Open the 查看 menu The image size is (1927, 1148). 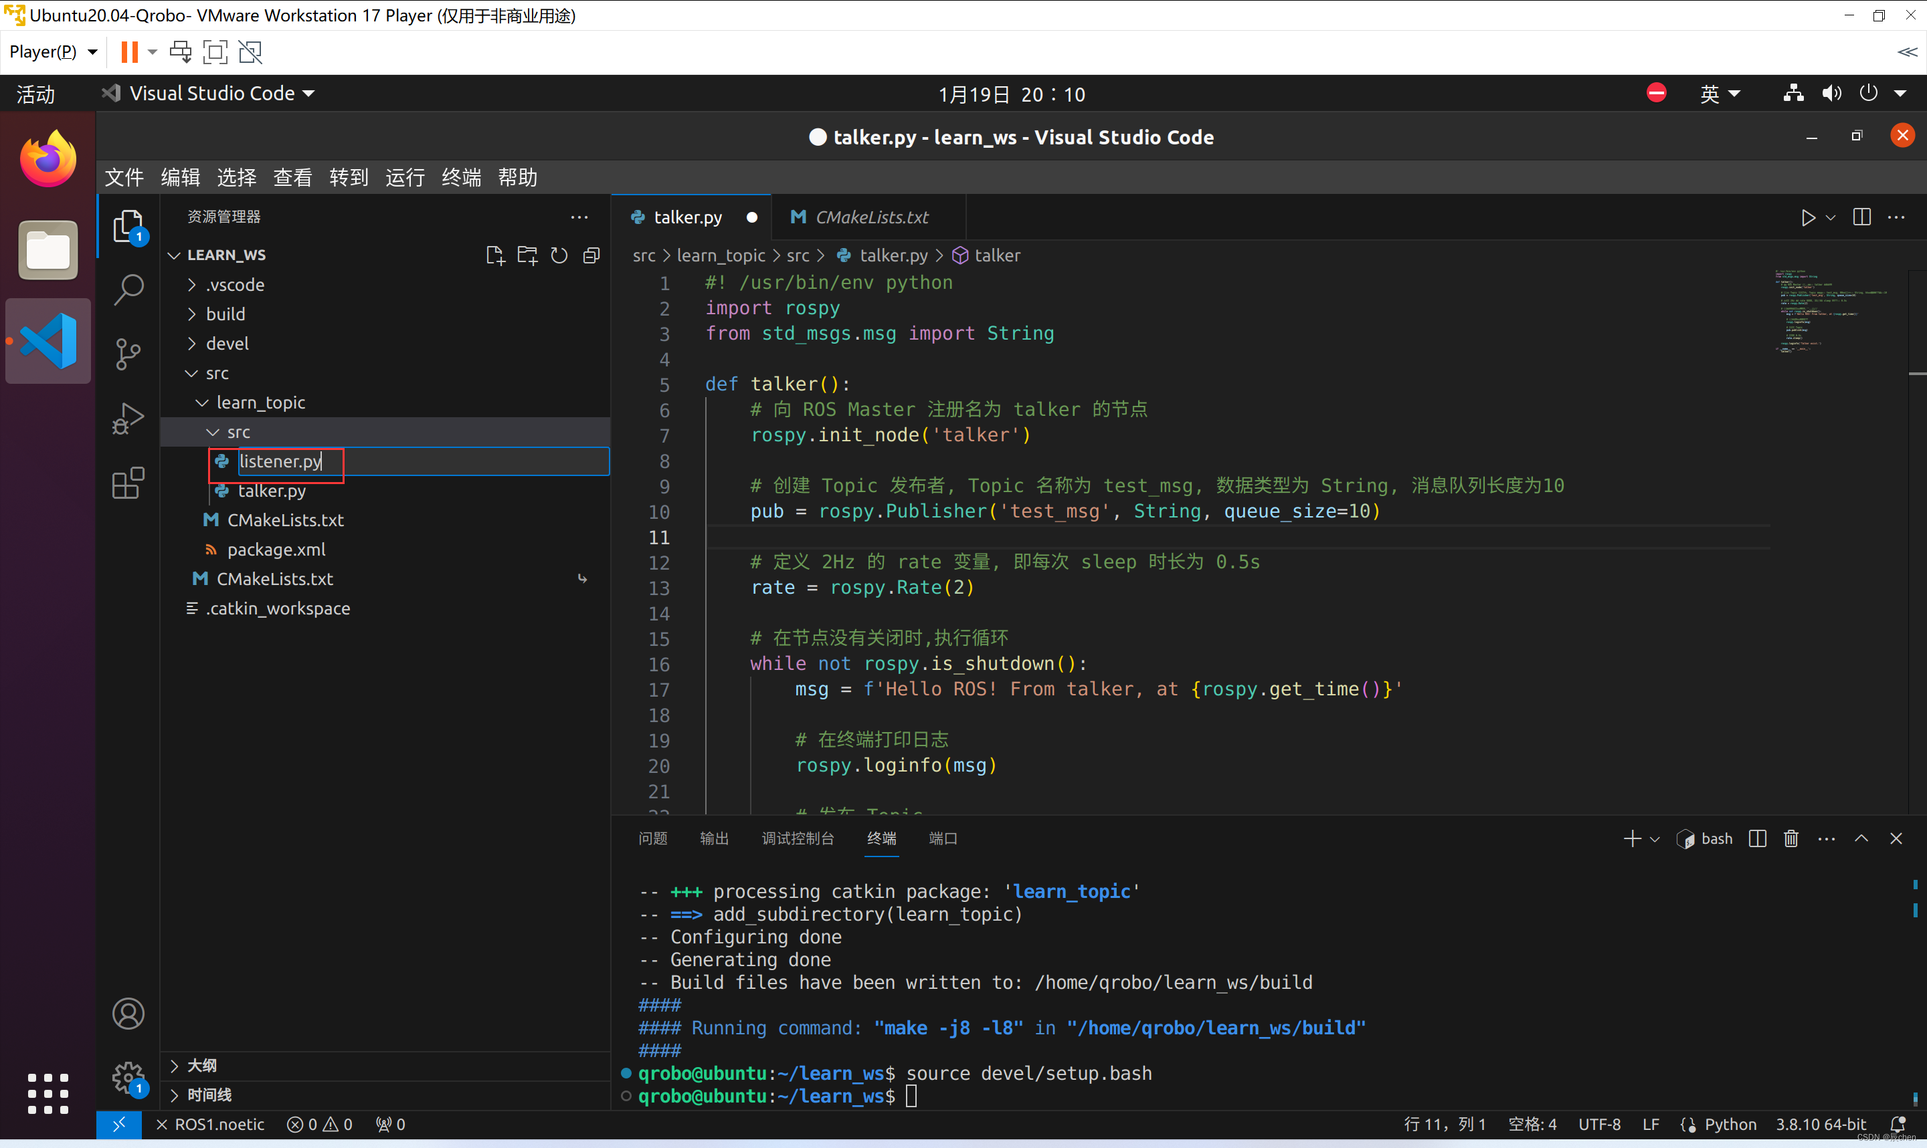coord(292,177)
